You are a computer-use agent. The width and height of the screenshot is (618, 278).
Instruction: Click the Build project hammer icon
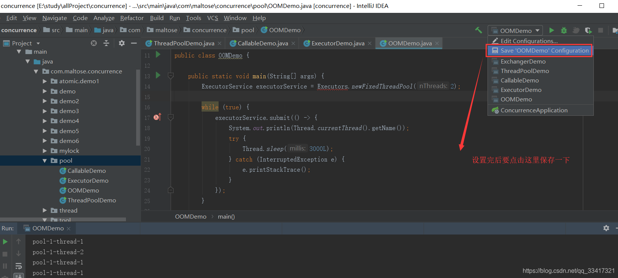(478, 30)
